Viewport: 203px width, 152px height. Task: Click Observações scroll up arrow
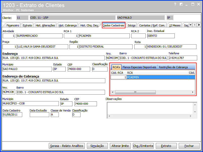coord(195,105)
